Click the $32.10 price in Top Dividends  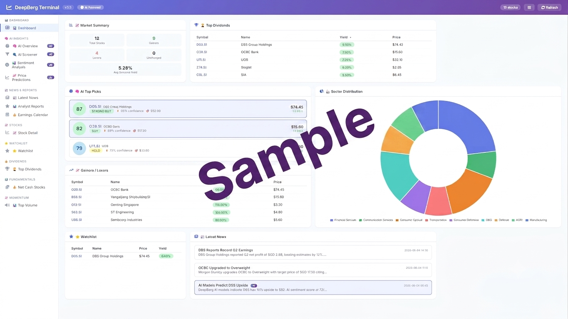pyautogui.click(x=397, y=60)
